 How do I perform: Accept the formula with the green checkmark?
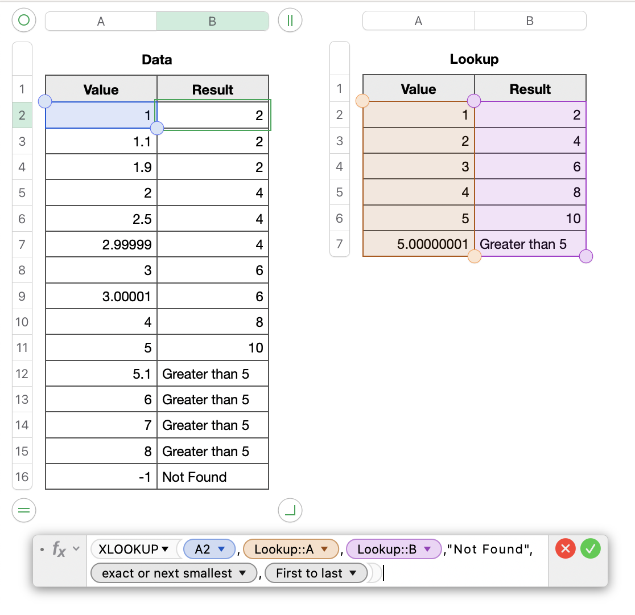coord(591,549)
